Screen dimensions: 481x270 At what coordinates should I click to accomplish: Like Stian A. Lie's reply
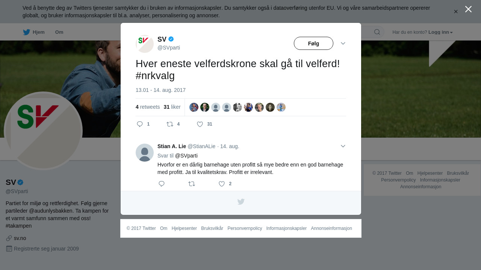coord(225,184)
